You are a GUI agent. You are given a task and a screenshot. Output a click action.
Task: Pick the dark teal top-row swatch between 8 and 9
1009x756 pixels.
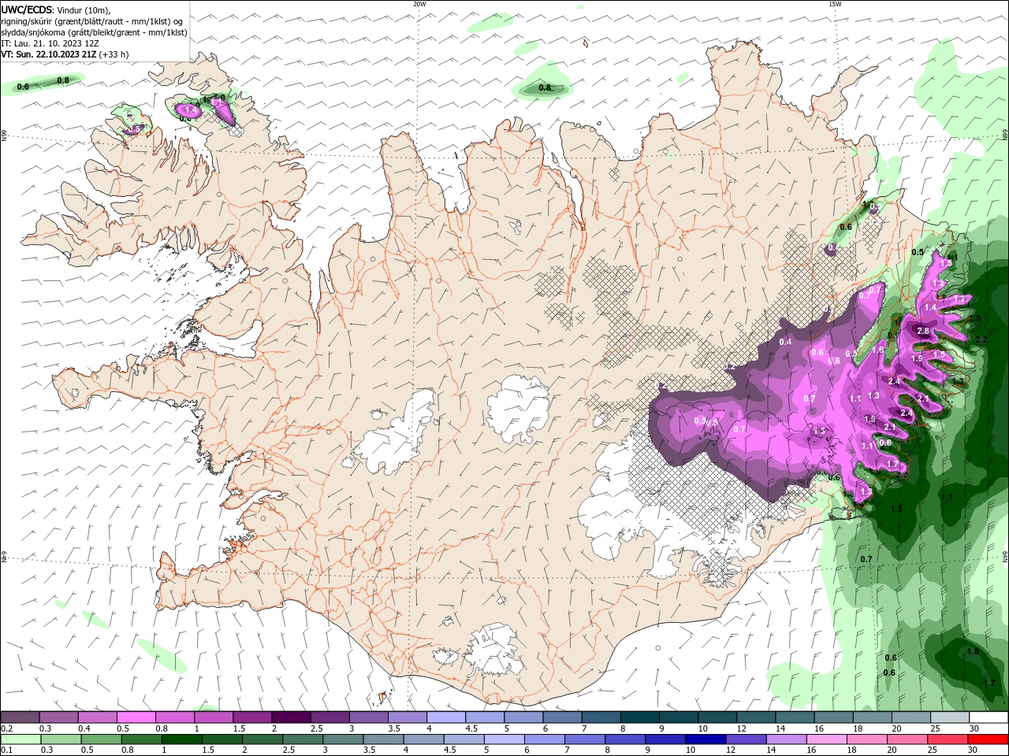639,717
